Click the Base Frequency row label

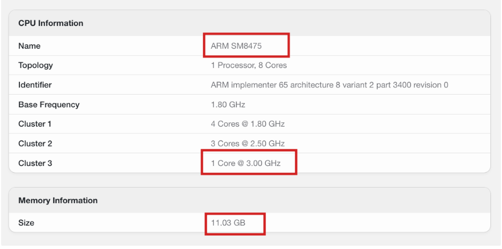coord(49,105)
